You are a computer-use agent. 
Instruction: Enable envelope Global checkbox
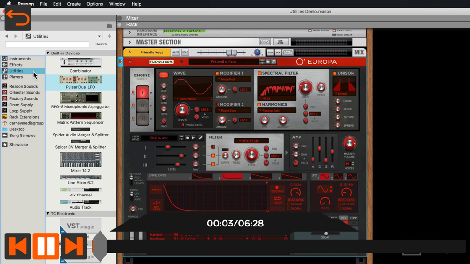coord(289,208)
